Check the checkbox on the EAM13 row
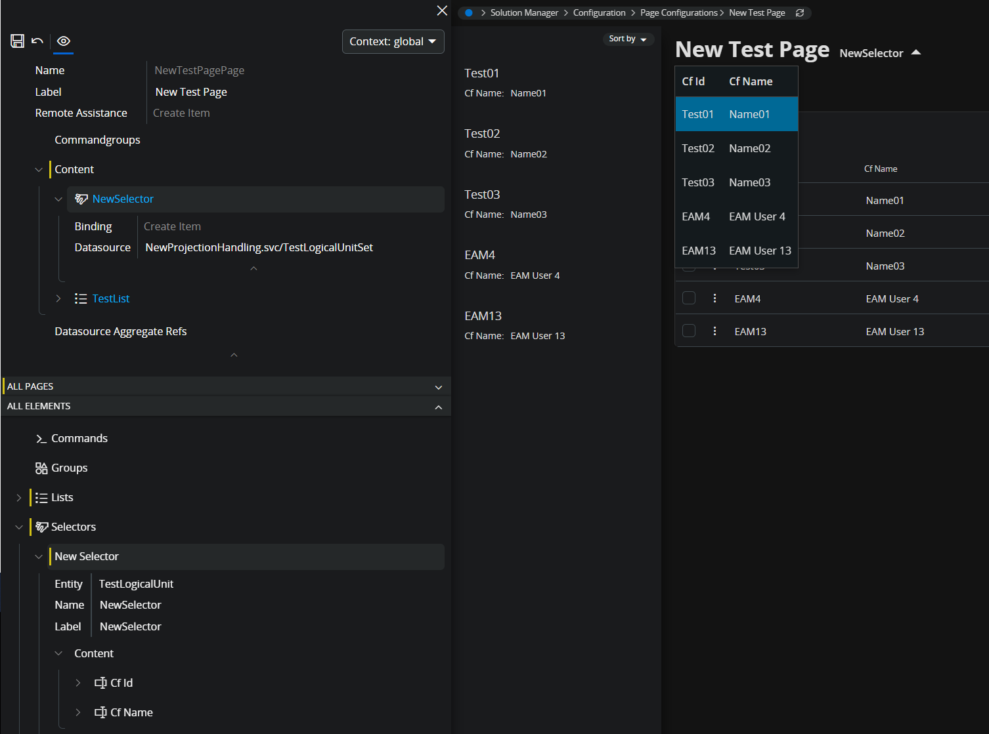This screenshot has width=989, height=734. tap(688, 331)
